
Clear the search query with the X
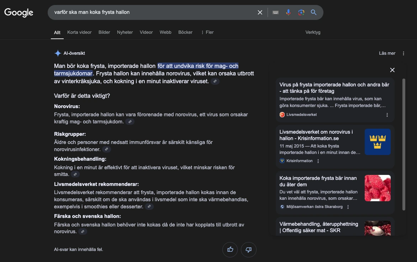click(260, 12)
